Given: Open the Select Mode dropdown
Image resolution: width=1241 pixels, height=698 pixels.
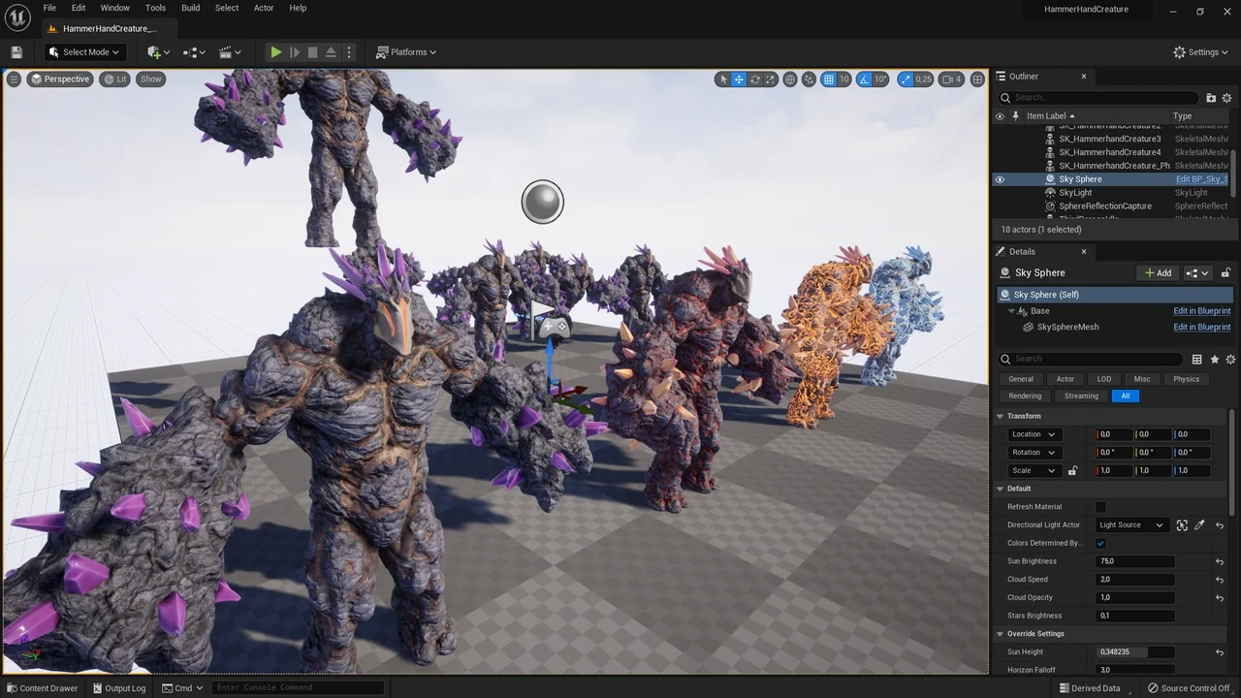Looking at the screenshot, I should point(84,52).
